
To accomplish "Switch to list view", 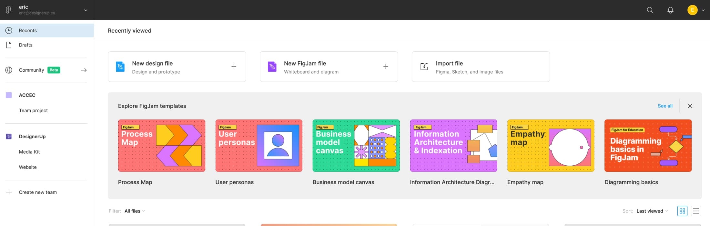I will tap(696, 211).
